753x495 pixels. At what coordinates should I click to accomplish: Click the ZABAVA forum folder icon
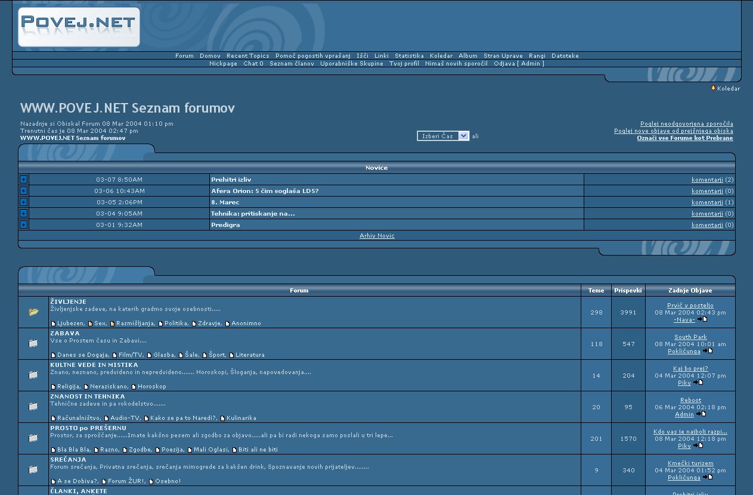click(x=33, y=343)
